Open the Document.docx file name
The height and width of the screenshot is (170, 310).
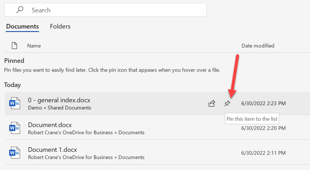[50, 125]
